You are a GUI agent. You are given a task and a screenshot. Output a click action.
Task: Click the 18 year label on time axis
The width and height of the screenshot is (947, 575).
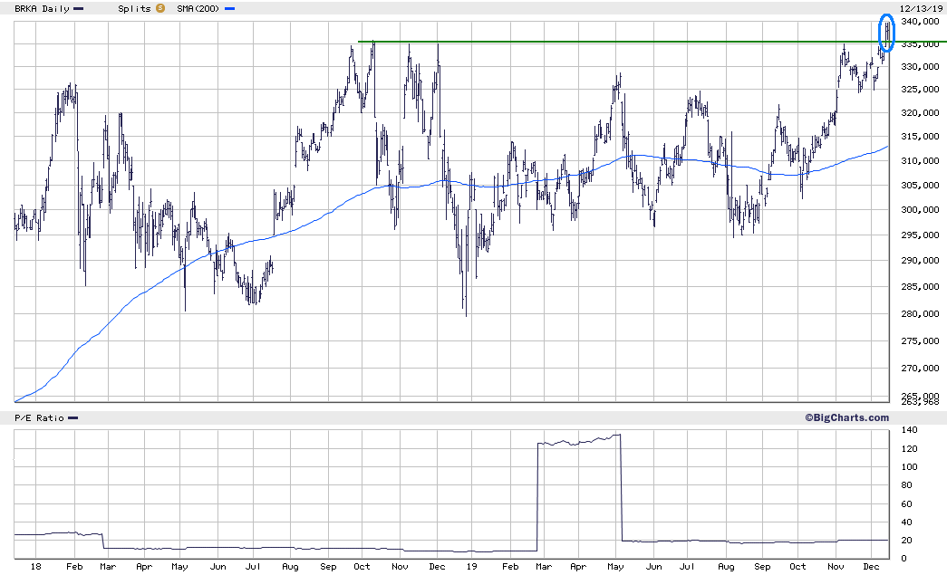point(35,567)
